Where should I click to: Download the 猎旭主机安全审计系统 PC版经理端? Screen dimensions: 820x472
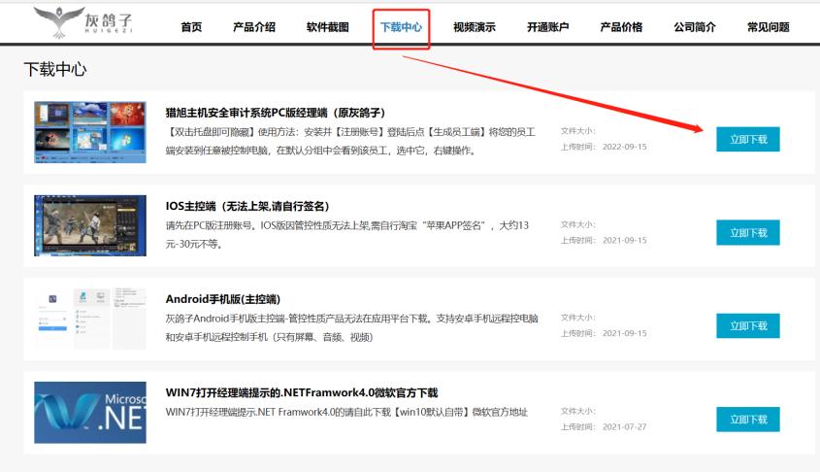click(747, 139)
